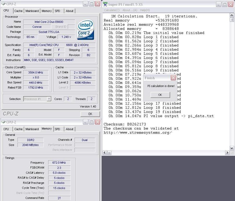
Task: Click the Rated FSB value 1792.0 MHz
Action: pos(36,88)
